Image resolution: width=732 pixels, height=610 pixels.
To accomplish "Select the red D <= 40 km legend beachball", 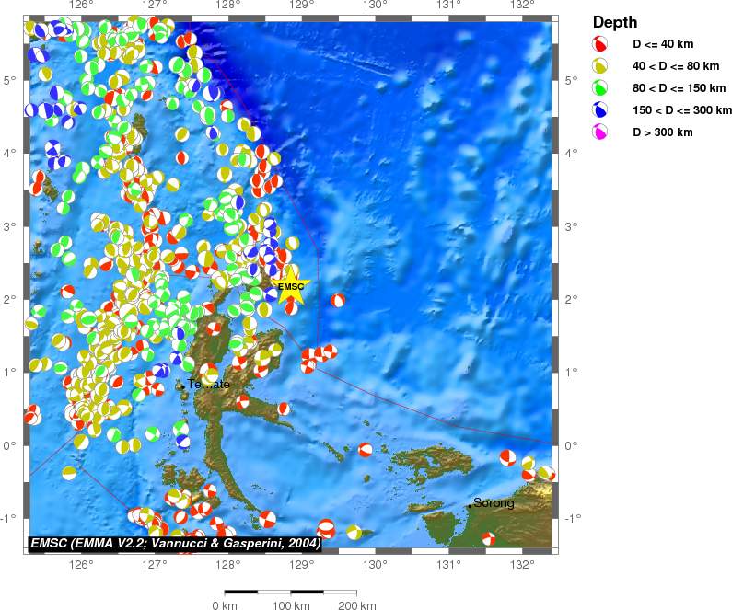I will [x=599, y=44].
